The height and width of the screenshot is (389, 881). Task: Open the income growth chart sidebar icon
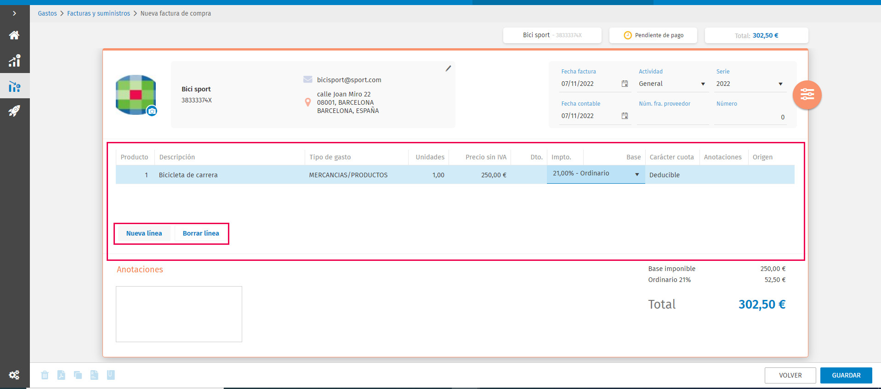click(15, 61)
